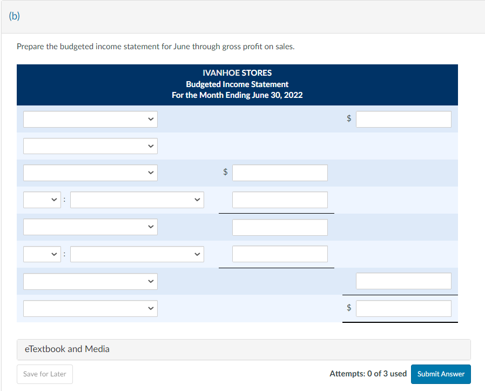Click the 'Budgeted Income Statement' heading text
Screen dimensions: 485x391
[x=237, y=84]
